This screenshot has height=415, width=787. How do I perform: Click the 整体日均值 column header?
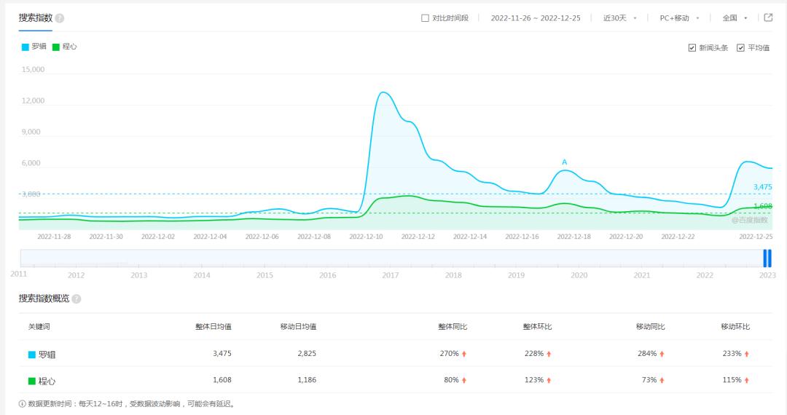[214, 327]
